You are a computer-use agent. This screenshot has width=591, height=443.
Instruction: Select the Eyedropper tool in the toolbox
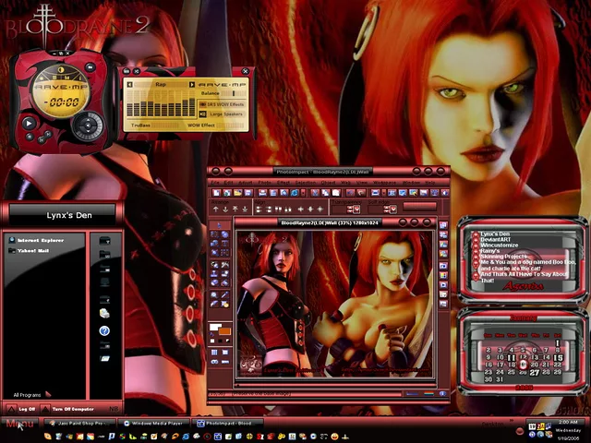(x=225, y=295)
